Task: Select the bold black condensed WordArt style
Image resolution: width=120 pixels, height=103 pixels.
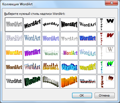Action: (x=69, y=24)
